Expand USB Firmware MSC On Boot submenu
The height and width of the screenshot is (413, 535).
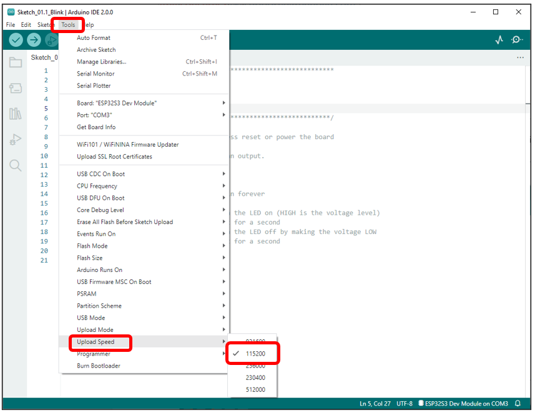(x=144, y=282)
